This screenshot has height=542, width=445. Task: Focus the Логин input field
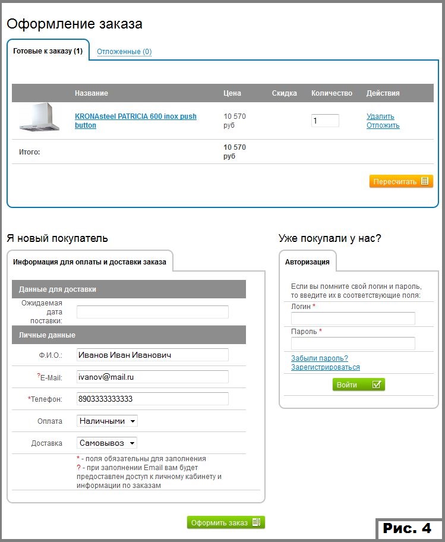(x=352, y=319)
